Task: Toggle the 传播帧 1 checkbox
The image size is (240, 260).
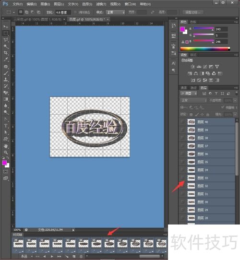Action: (x=223, y=107)
